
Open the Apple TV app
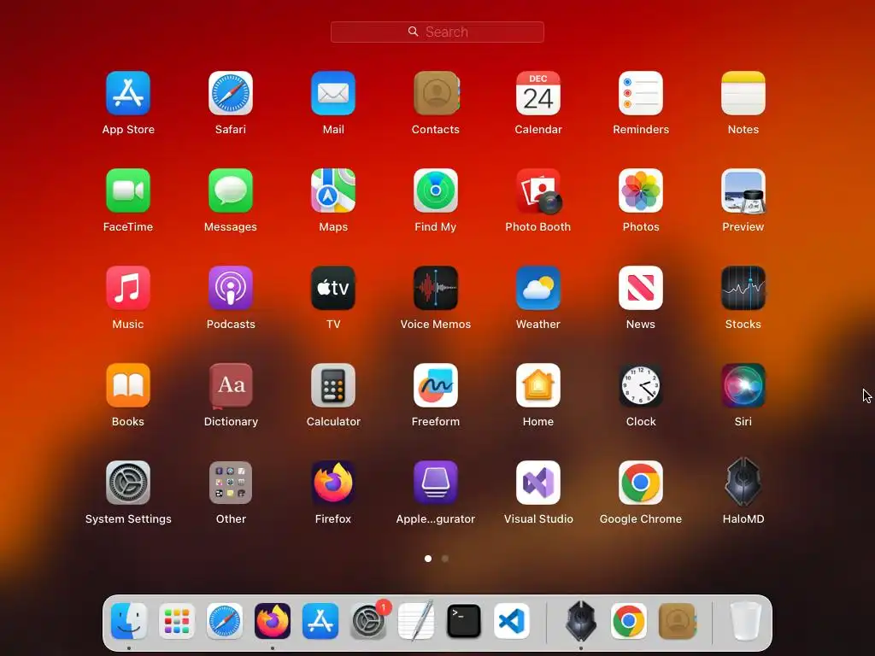333,288
